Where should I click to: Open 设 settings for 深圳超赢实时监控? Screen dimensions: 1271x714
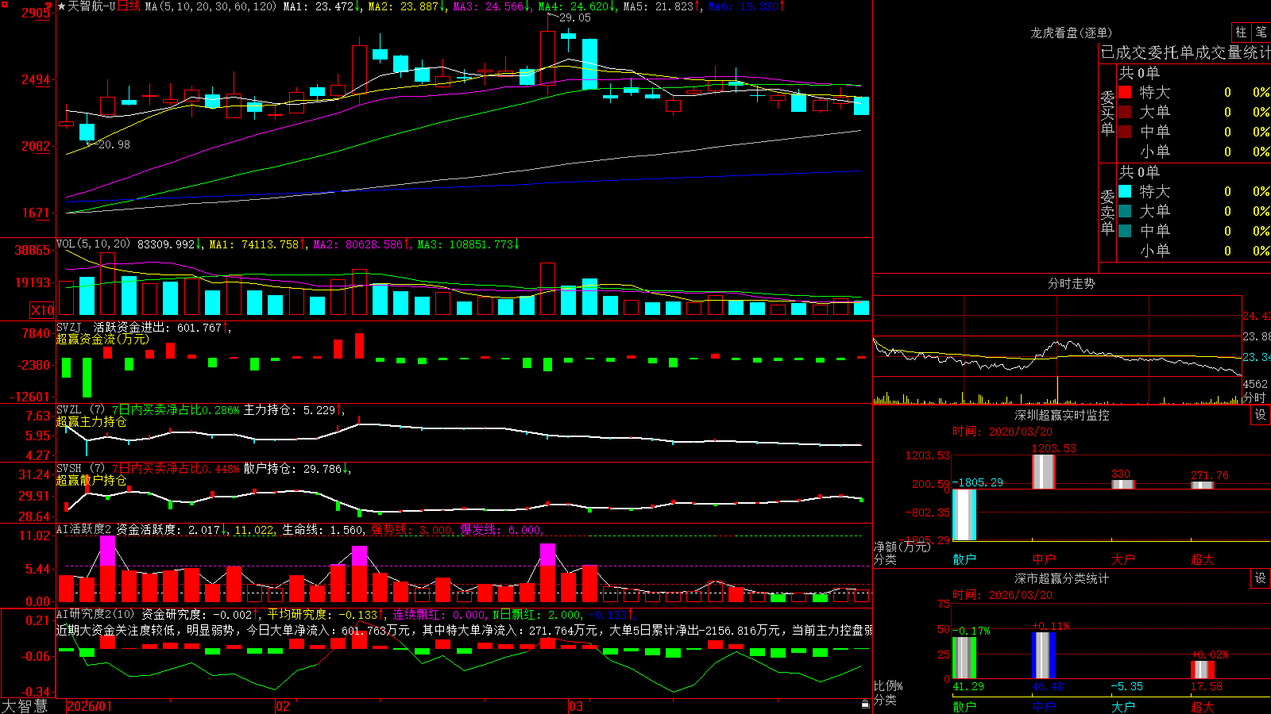[x=1261, y=415]
